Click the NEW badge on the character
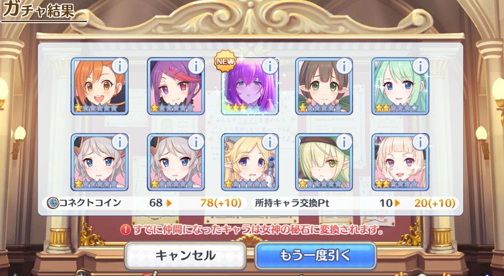This screenshot has width=504, height=276. pos(225,61)
